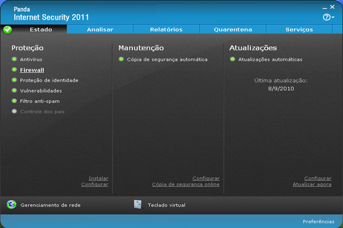Image resolution: width=343 pixels, height=228 pixels.
Task: Open Cópia de segurança online link
Action: pos(186,184)
